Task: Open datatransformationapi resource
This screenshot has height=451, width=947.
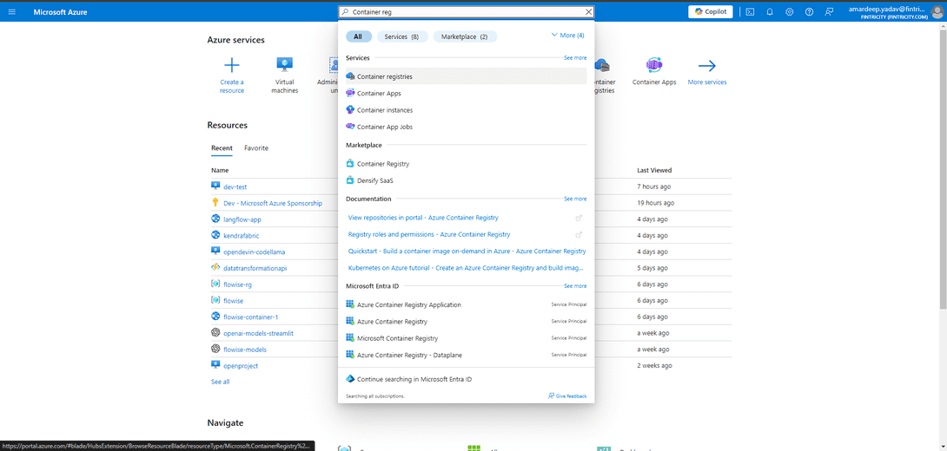Action: (x=255, y=268)
